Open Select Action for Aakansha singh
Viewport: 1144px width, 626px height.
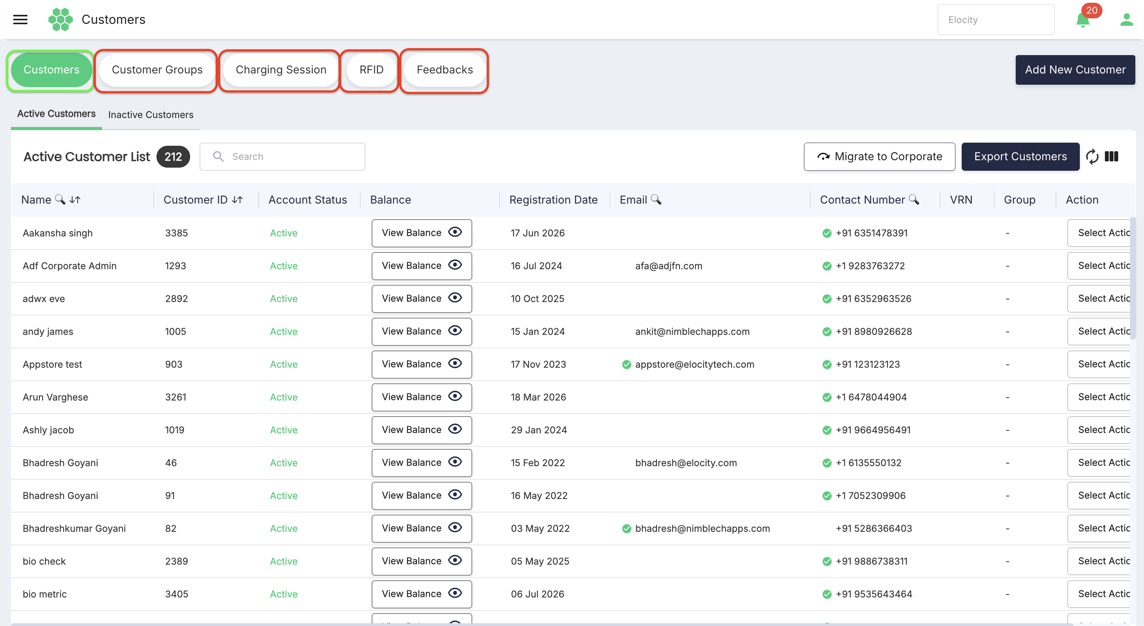1099,233
